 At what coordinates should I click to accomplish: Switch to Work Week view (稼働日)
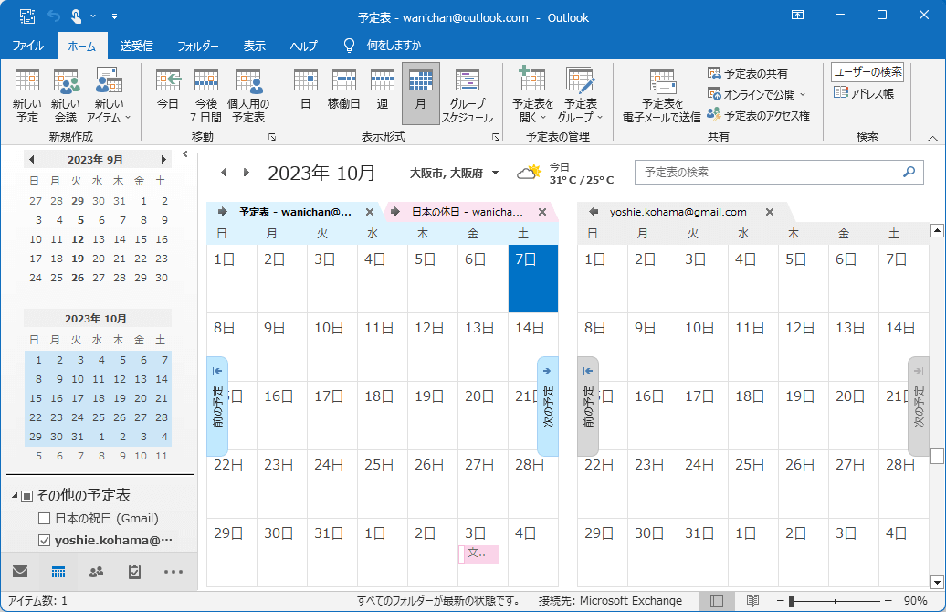coord(344,90)
